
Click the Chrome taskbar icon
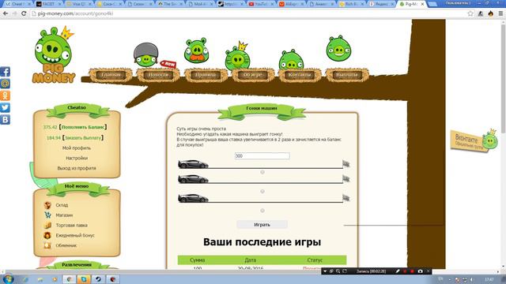tap(69, 279)
